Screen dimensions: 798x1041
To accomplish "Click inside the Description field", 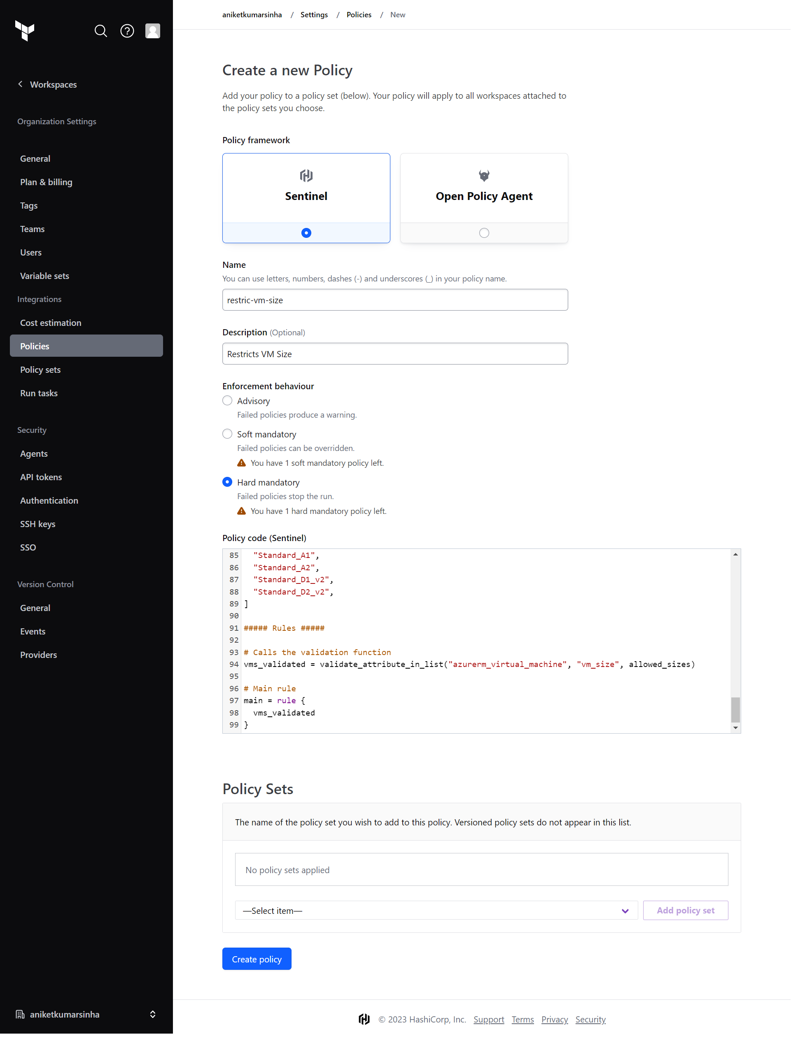I will [x=395, y=353].
